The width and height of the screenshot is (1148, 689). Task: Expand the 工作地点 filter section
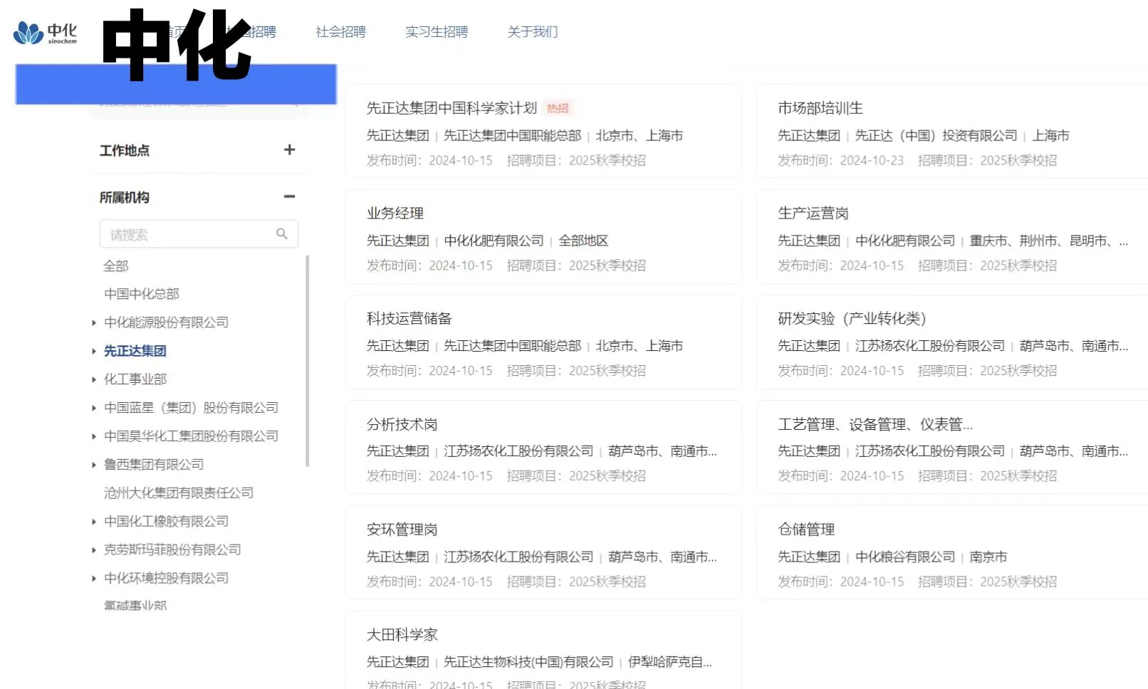click(289, 149)
